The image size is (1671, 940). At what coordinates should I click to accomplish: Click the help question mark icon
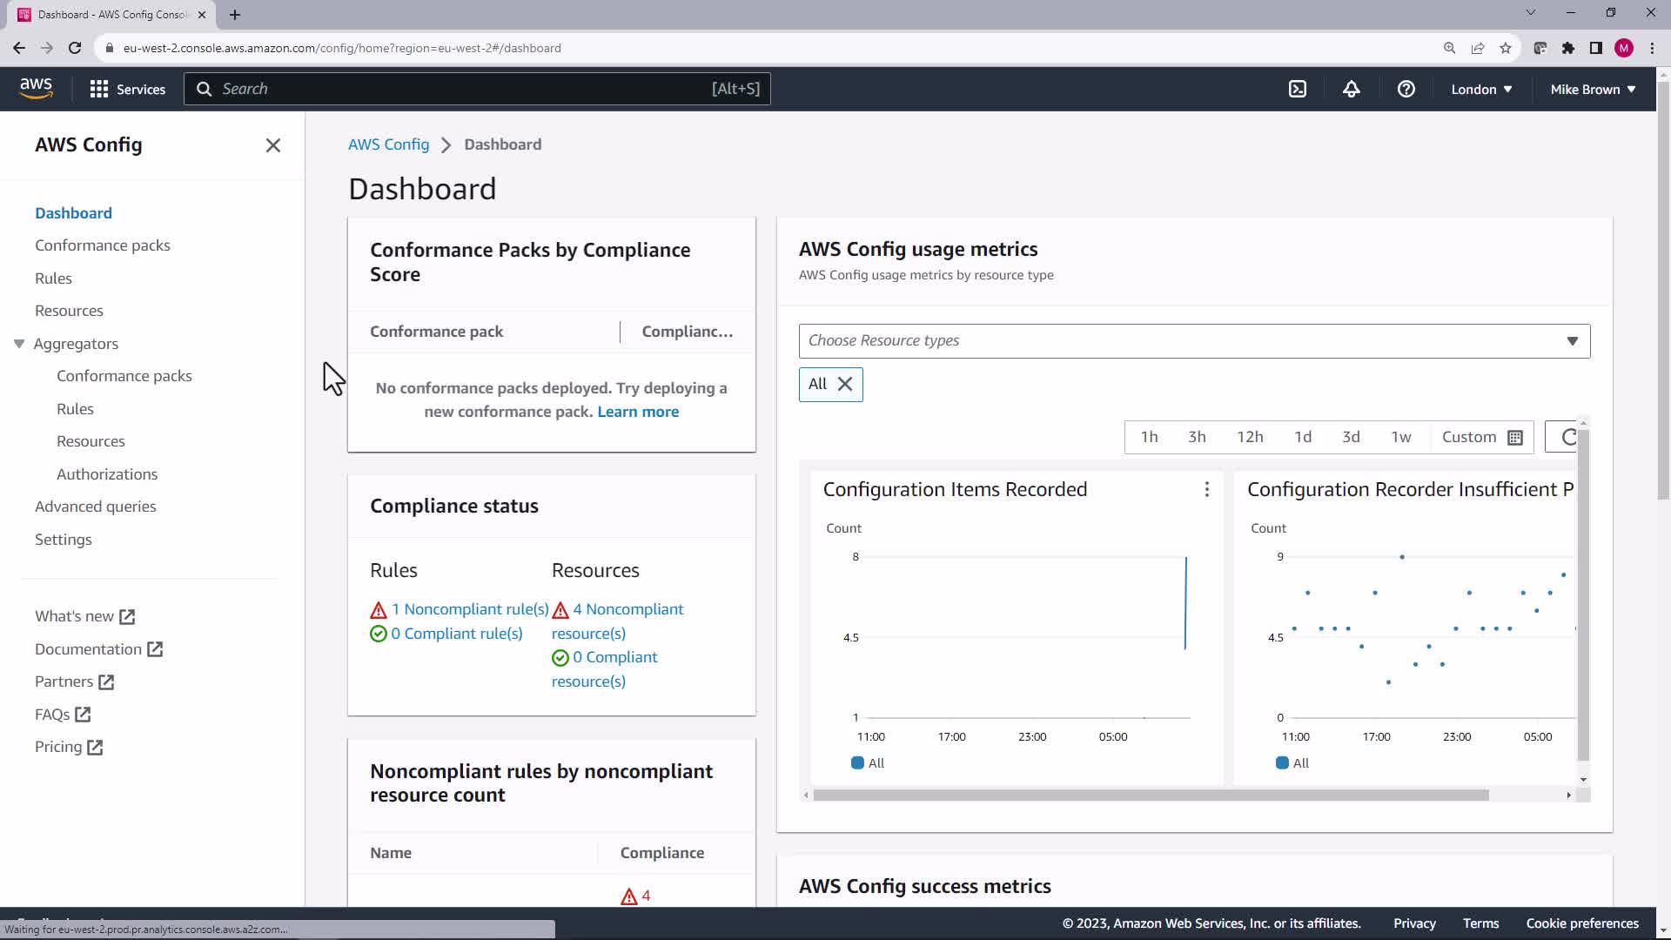(x=1406, y=89)
